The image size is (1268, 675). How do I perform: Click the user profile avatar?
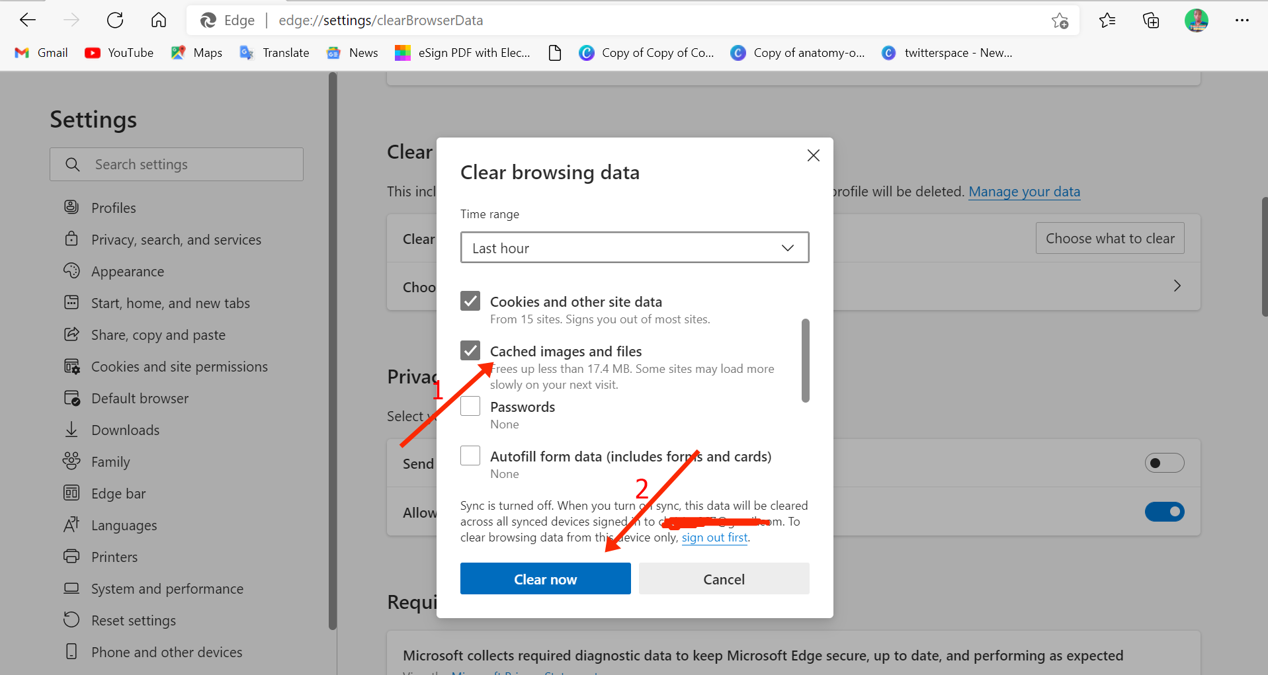(1196, 20)
